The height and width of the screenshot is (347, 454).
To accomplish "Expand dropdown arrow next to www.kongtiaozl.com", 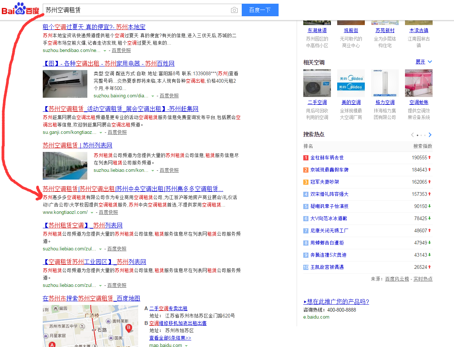I will point(92,212).
